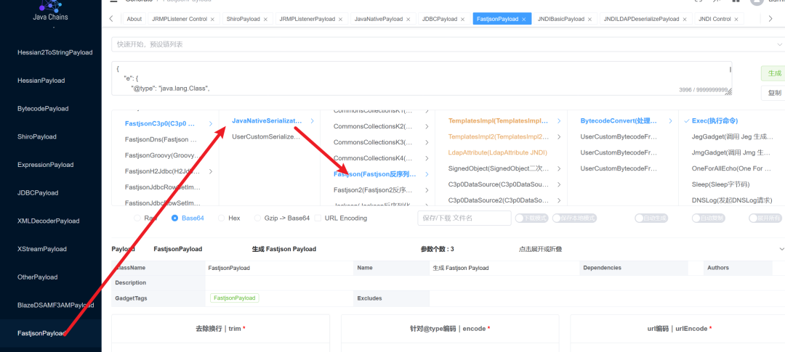Switch to the JavaNativePayload tab
The image size is (785, 352).
(x=379, y=19)
